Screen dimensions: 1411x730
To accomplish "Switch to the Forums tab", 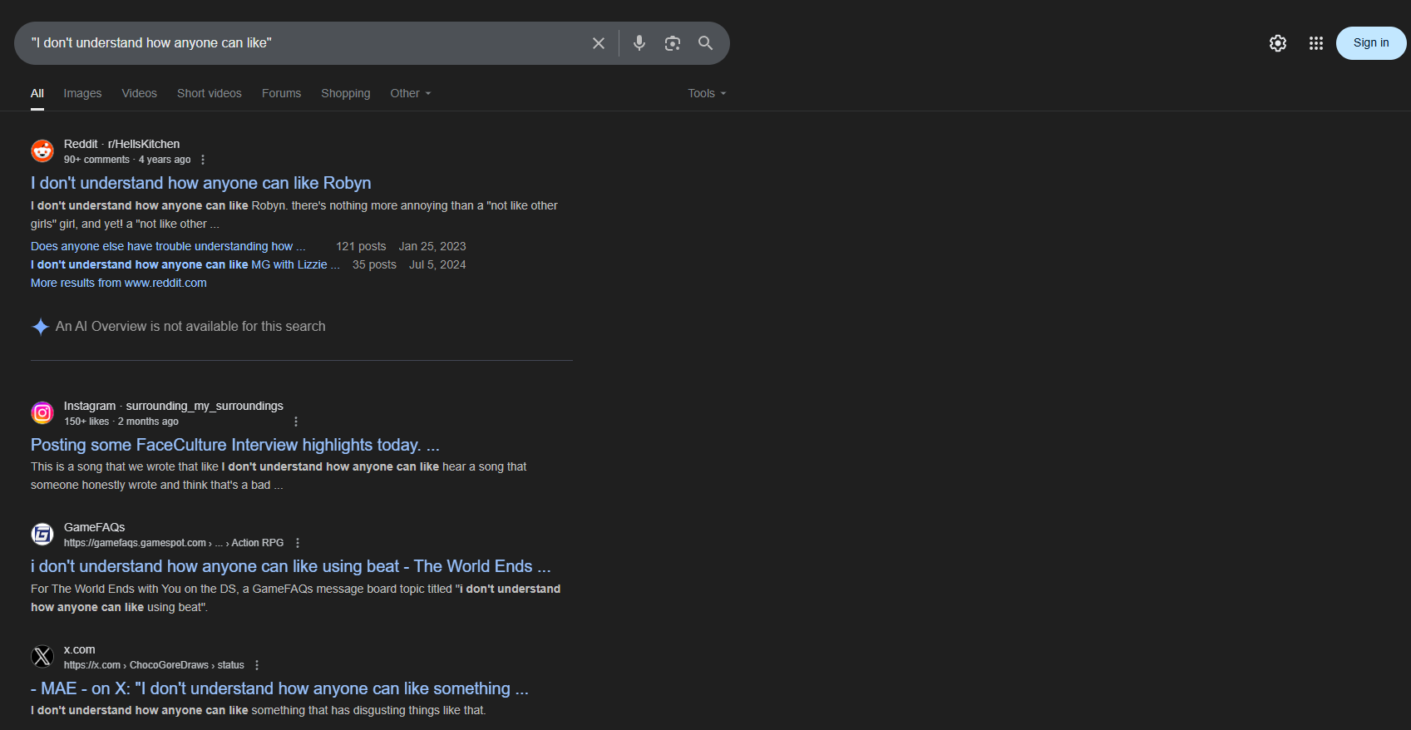I will (281, 93).
